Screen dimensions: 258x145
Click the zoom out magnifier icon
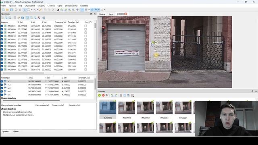click(73, 10)
